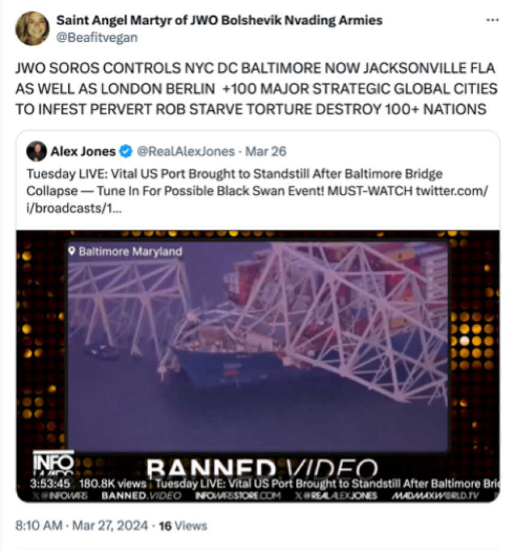Play the bridge collapse broadcast video

[258, 346]
